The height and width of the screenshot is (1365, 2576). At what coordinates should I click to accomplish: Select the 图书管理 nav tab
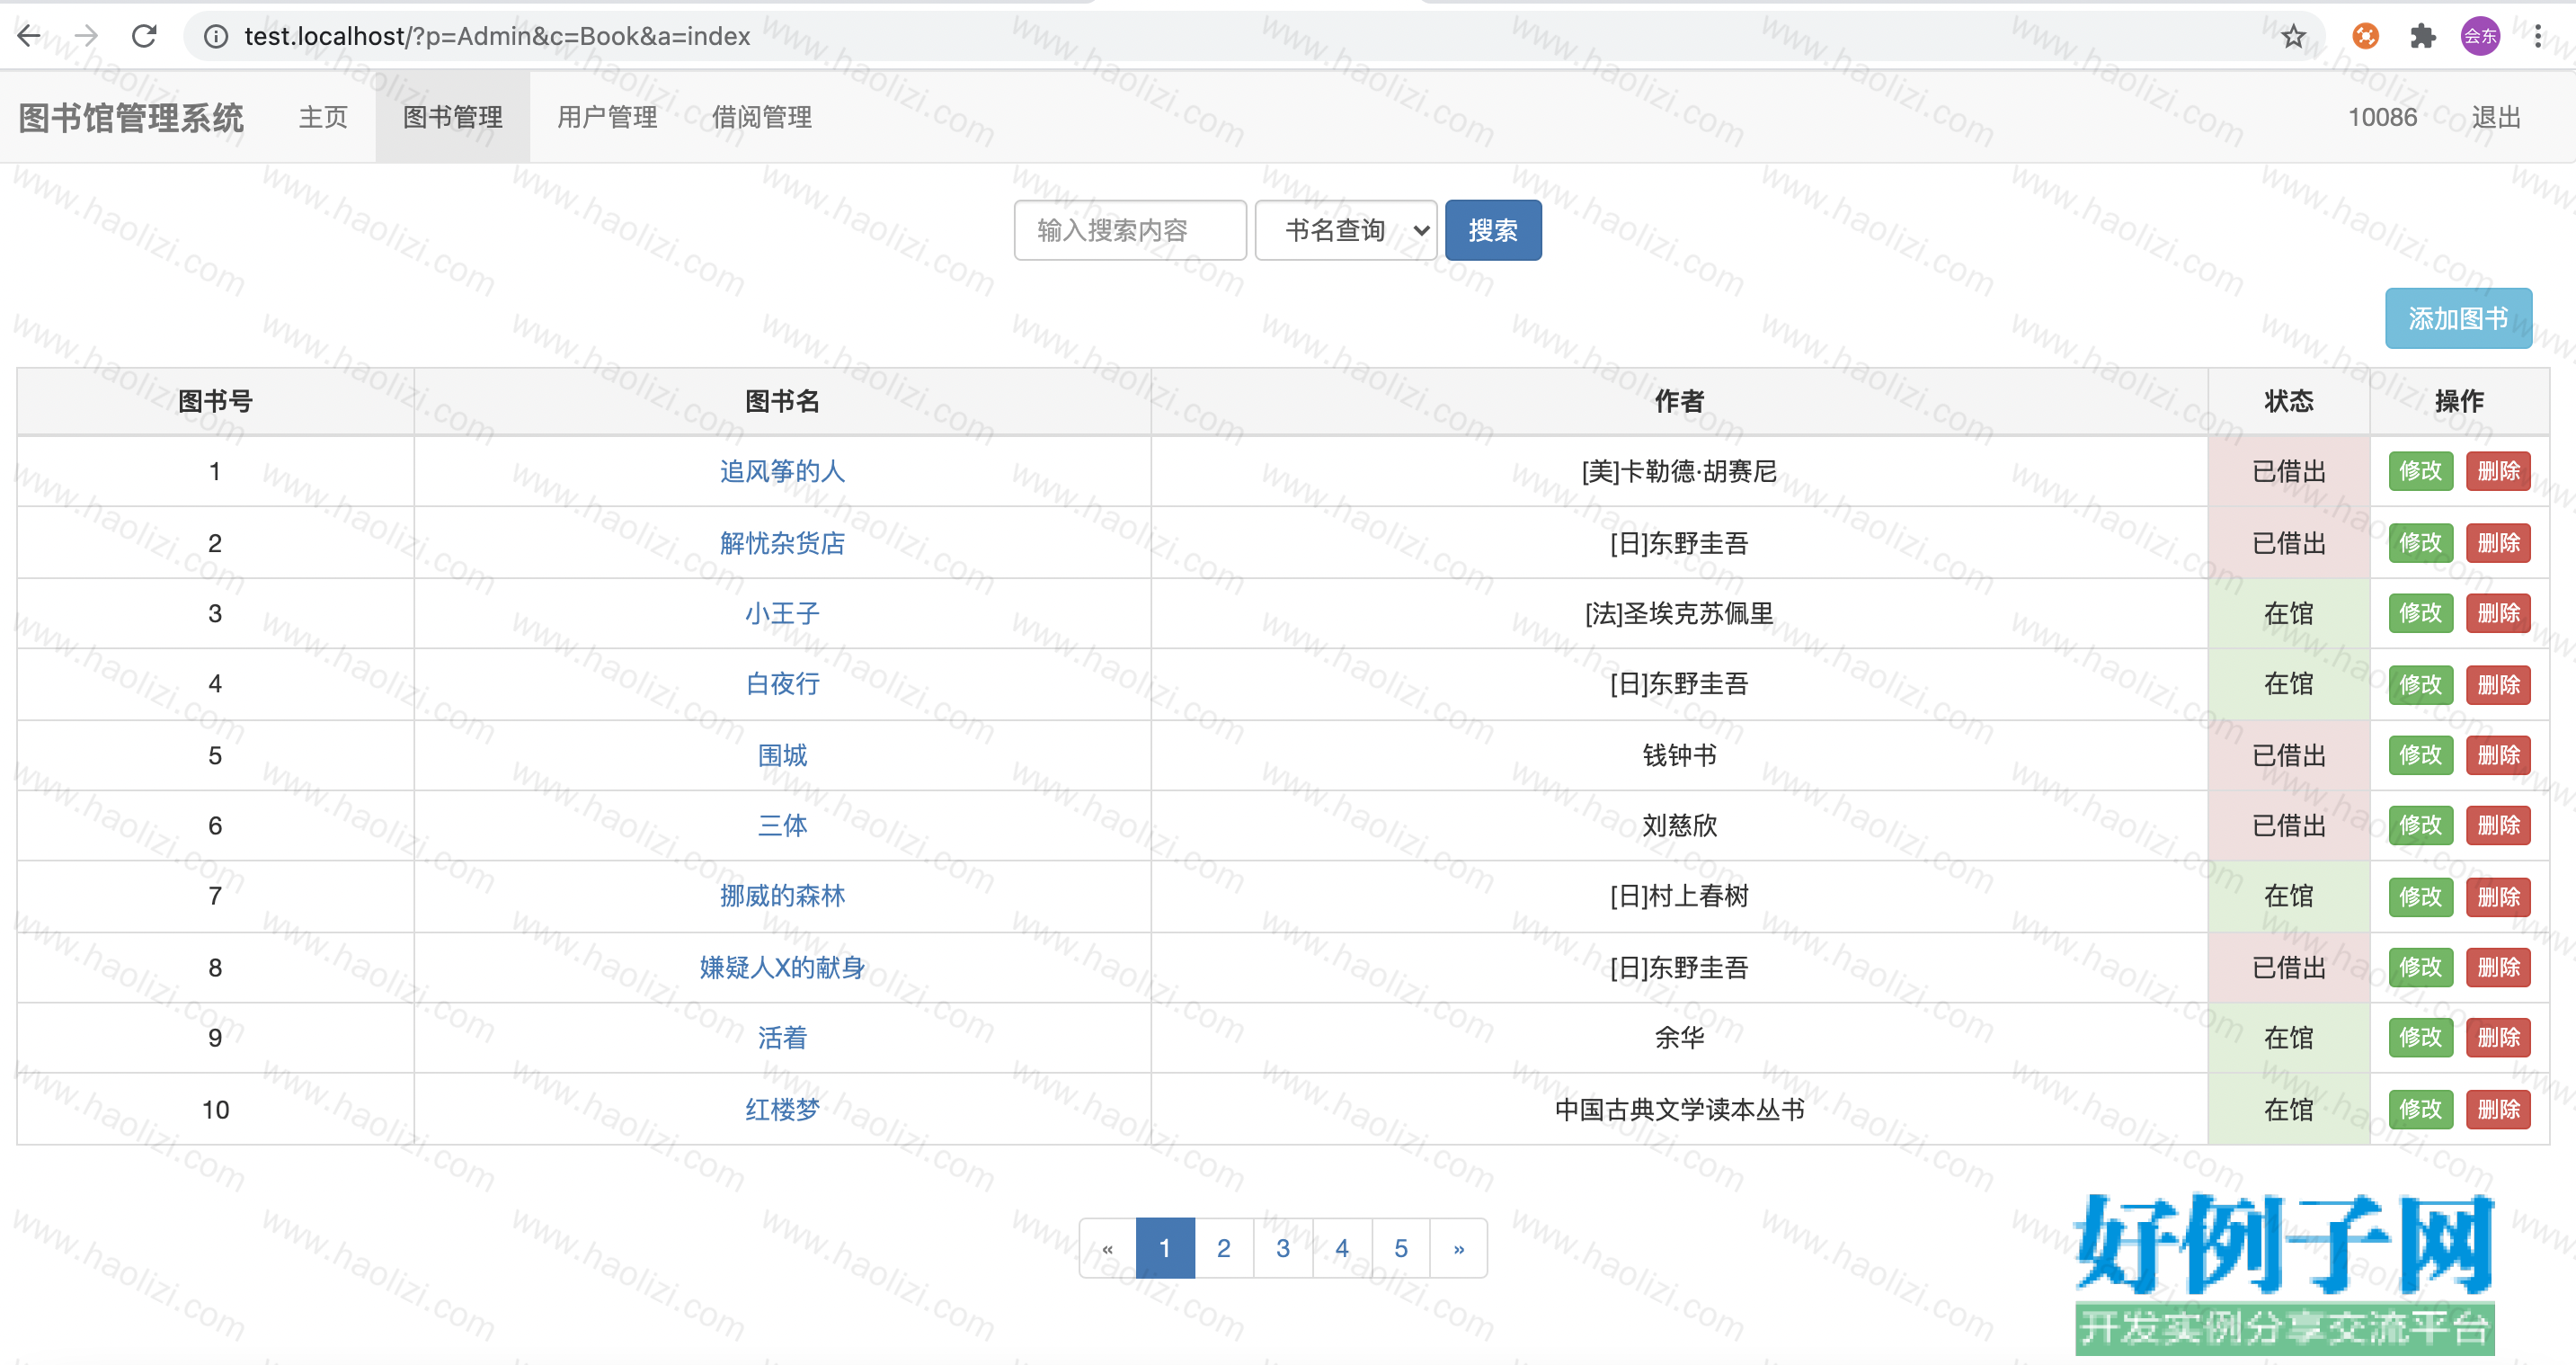(453, 118)
